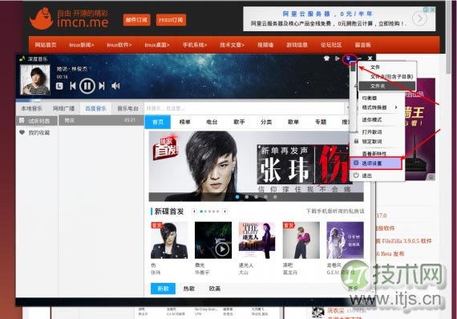Go to previous page of 新碟首发
457x319 pixels.
(194, 212)
